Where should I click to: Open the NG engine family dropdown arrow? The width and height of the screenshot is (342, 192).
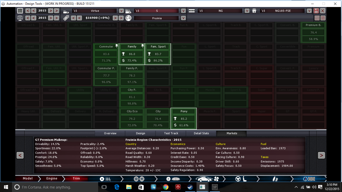tap(247, 11)
